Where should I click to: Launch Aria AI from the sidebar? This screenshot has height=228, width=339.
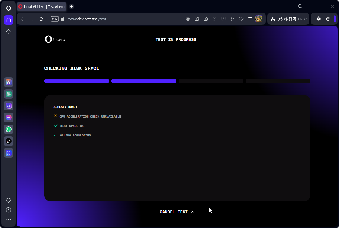pyautogui.click(x=9, y=82)
